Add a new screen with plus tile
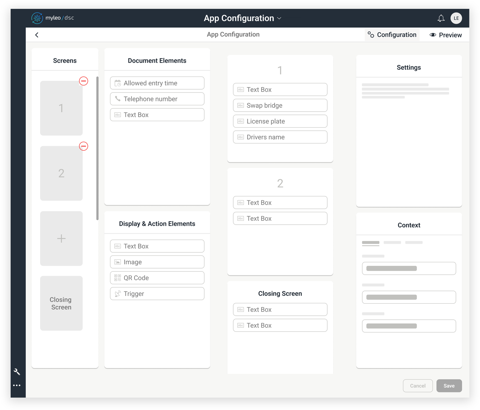 61,238
